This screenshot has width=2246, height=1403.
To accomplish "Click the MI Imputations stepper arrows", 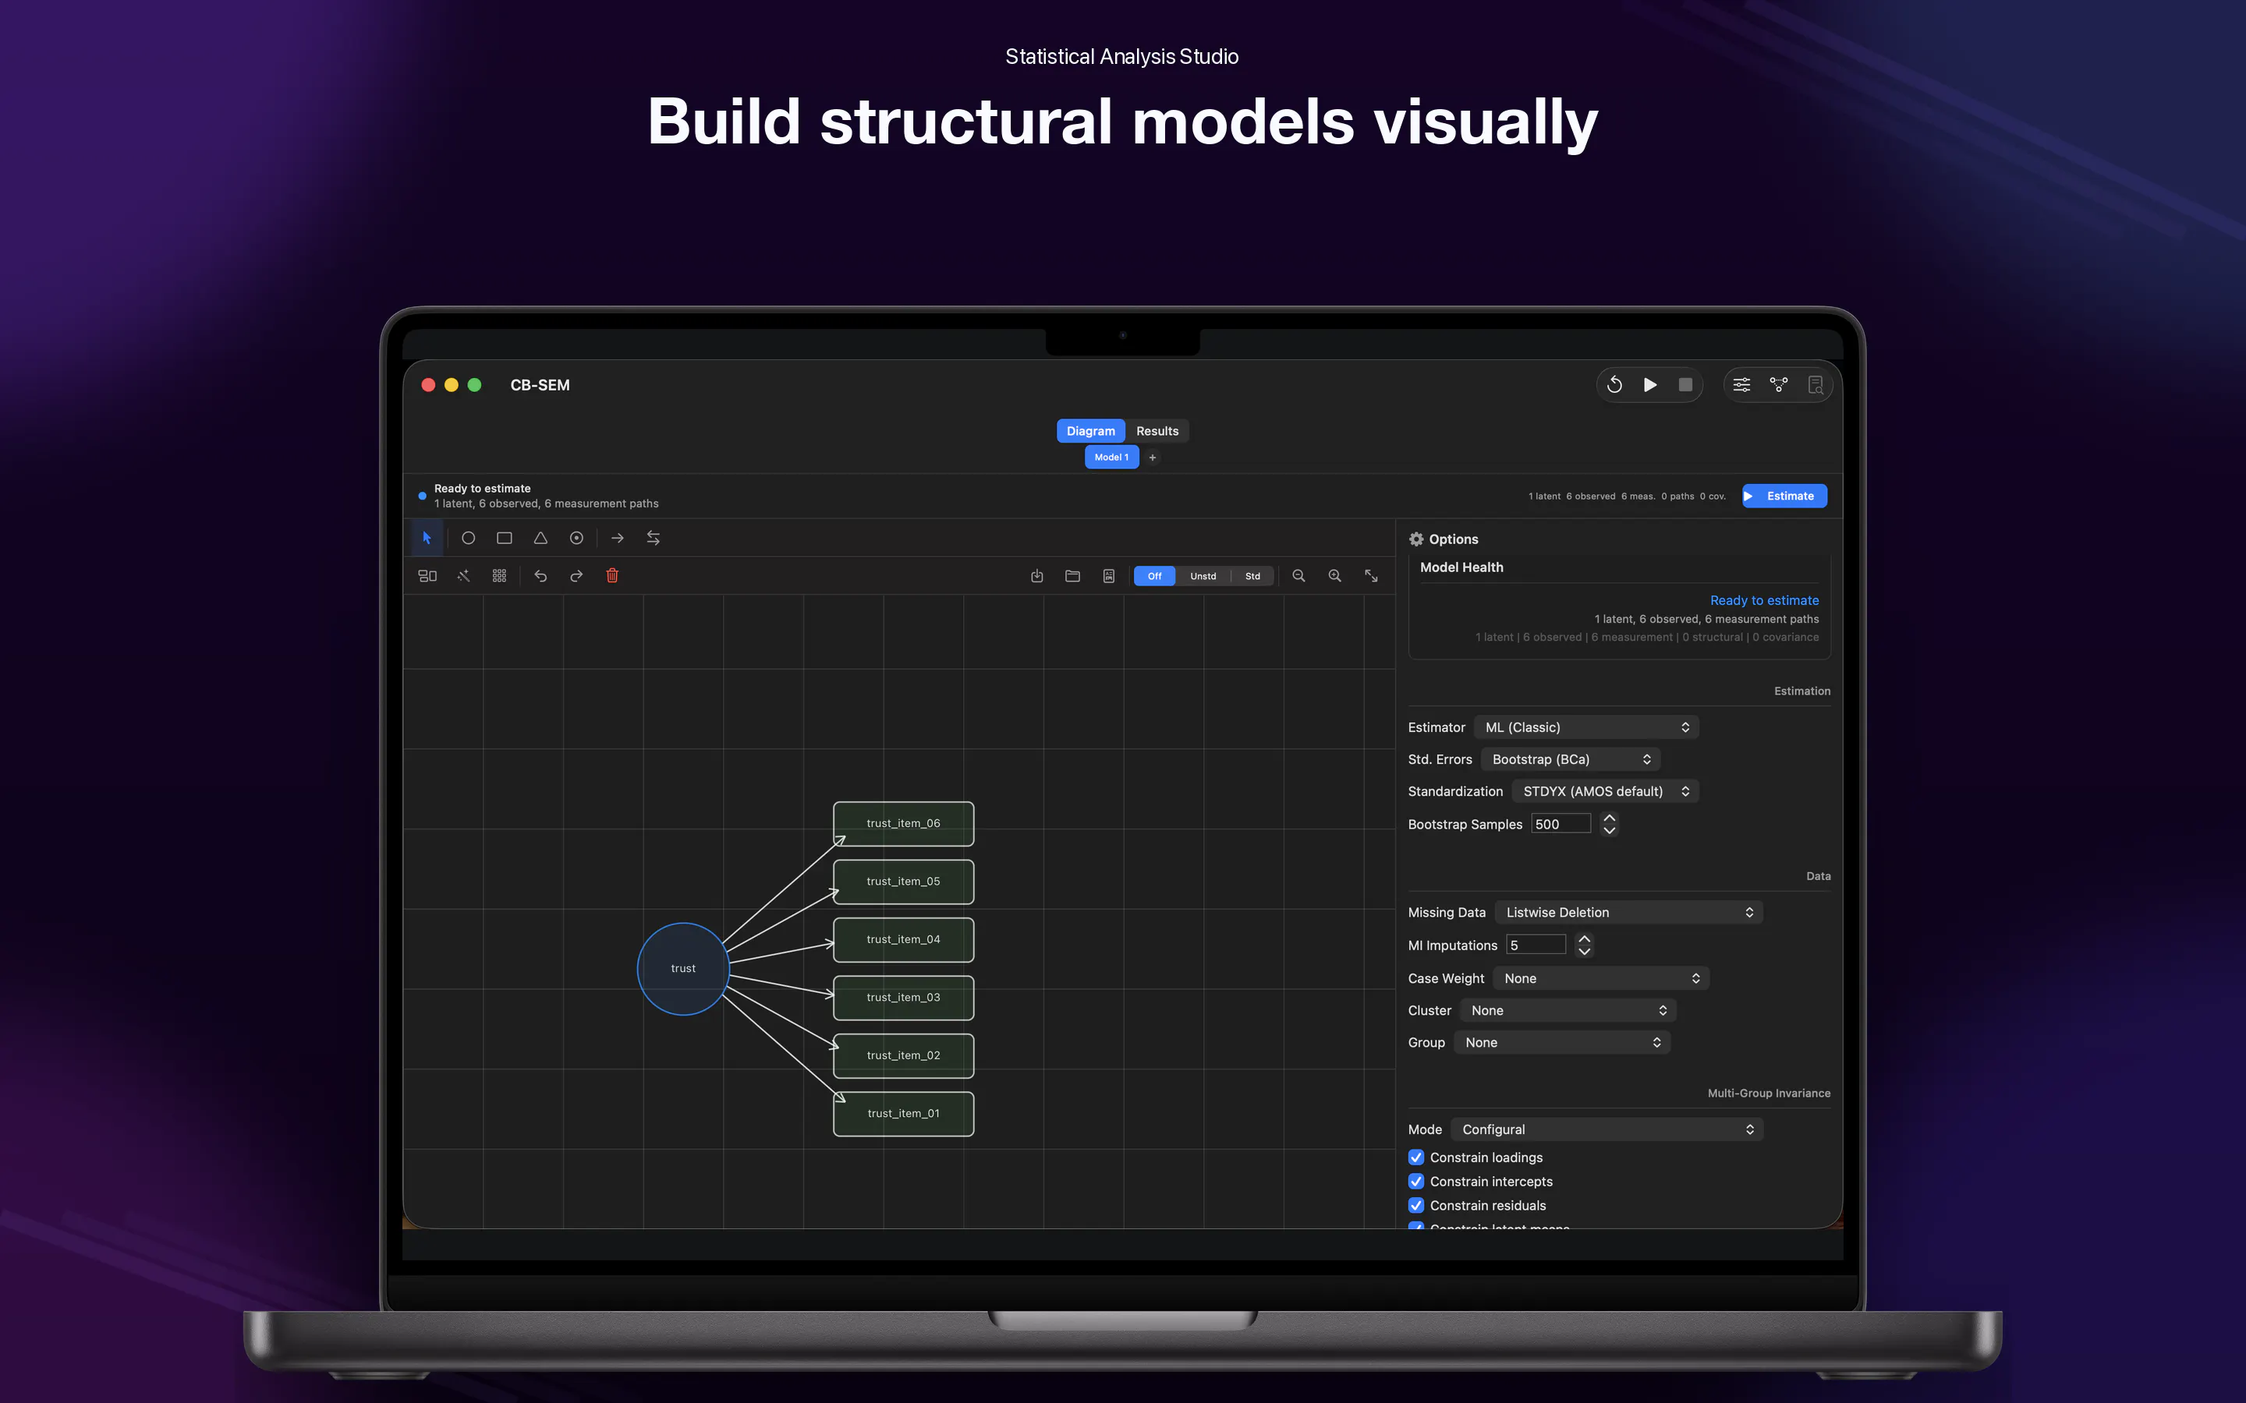I will [1584, 945].
